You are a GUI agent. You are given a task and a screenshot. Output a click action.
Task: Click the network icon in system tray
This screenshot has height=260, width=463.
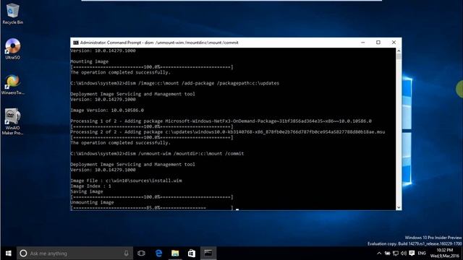click(x=396, y=253)
